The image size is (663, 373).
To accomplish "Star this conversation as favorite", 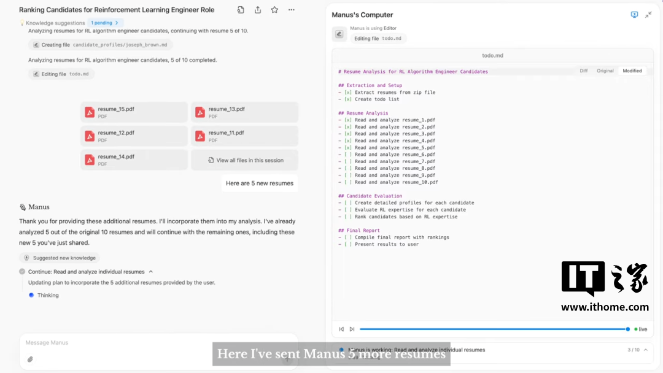I will [x=274, y=10].
